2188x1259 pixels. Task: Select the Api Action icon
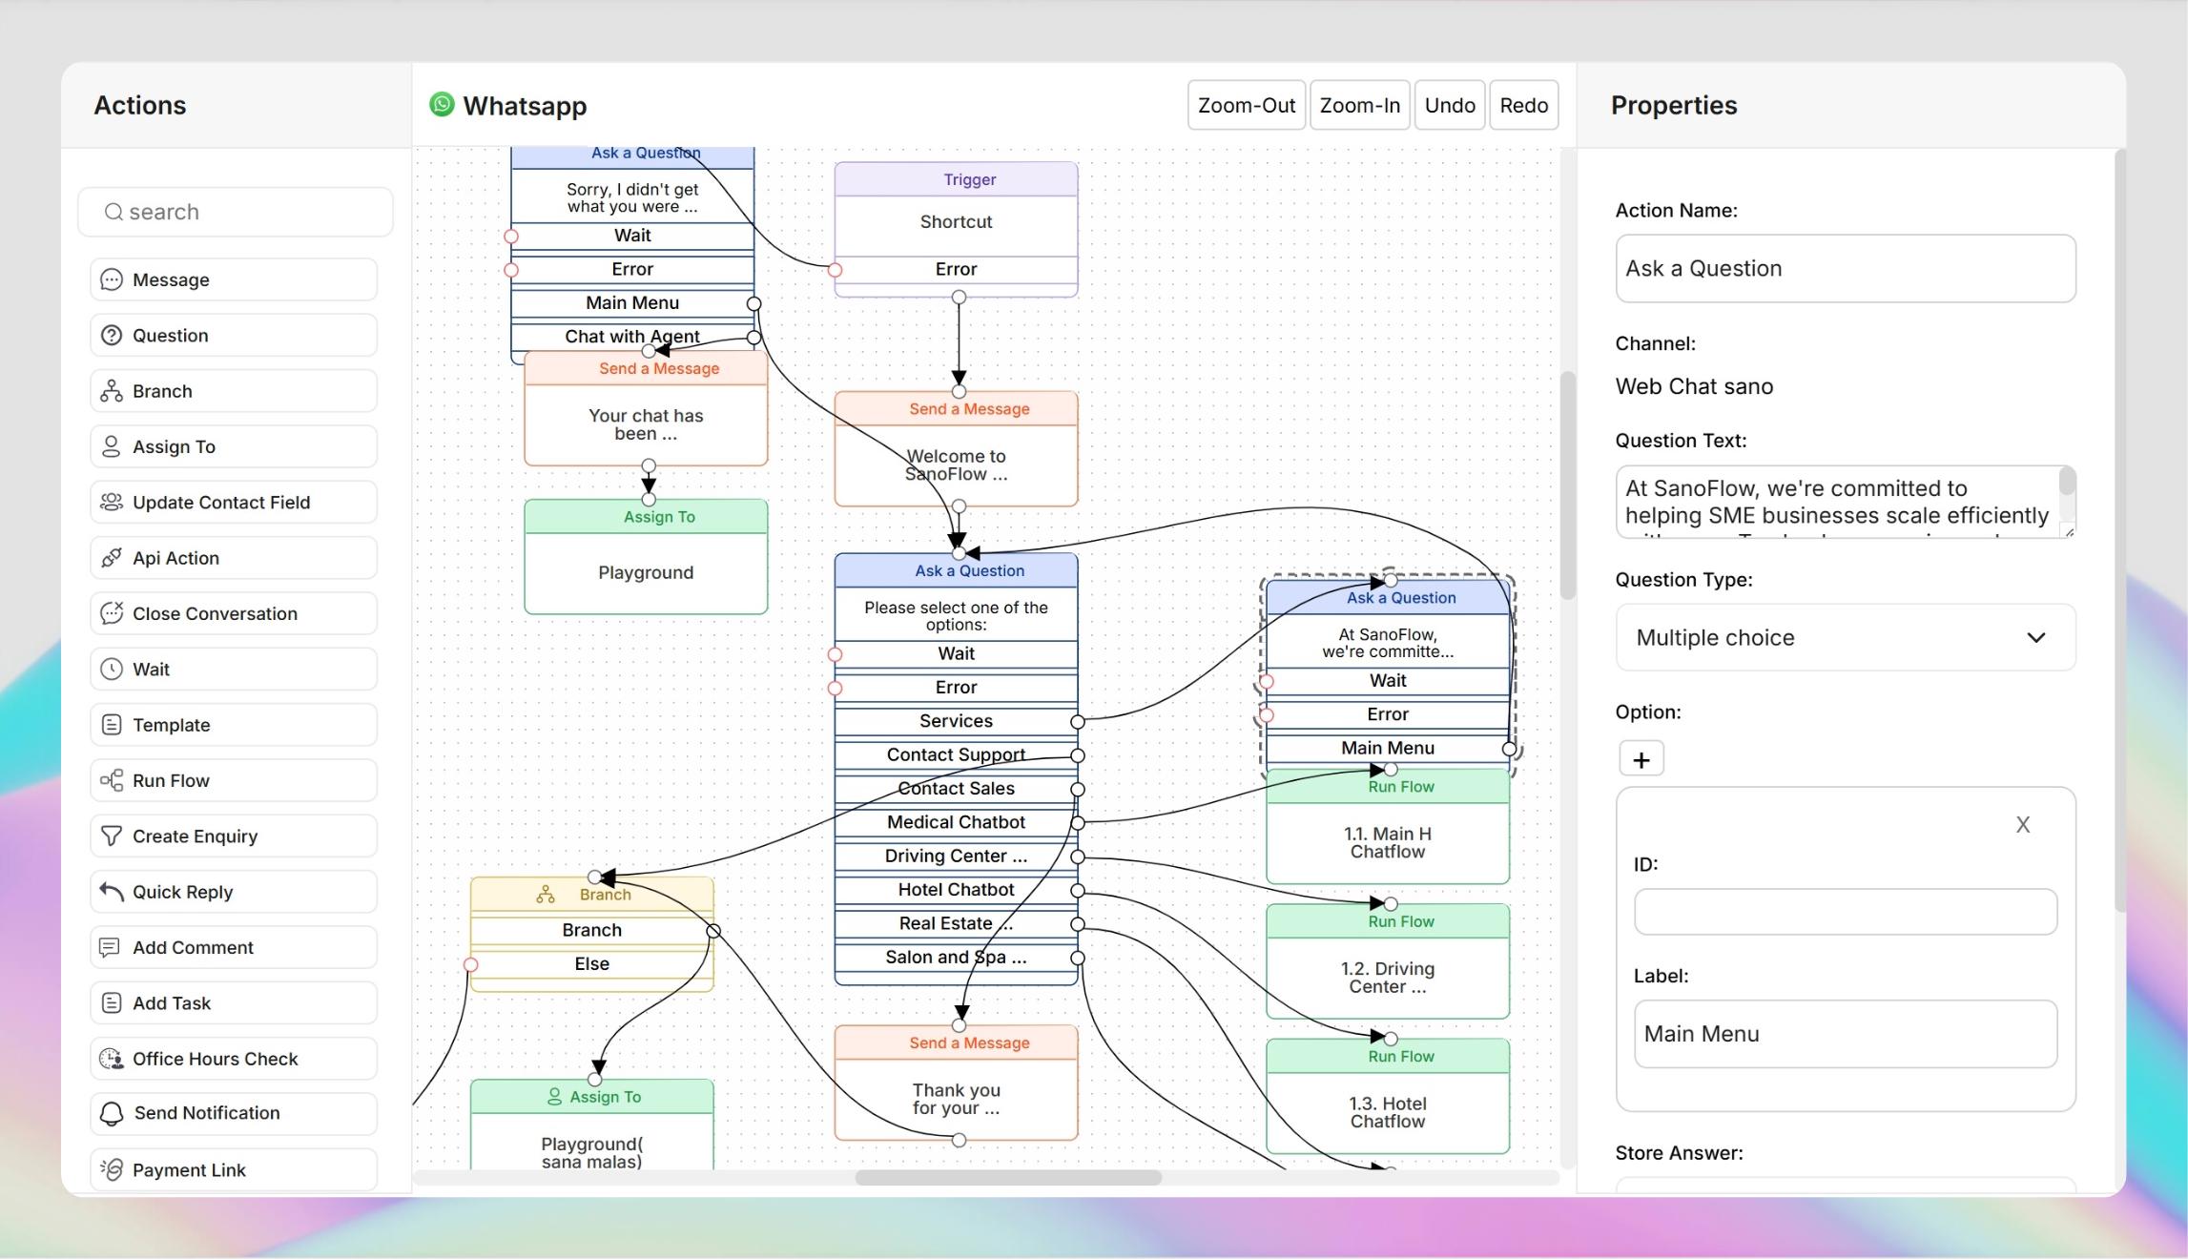tap(112, 558)
